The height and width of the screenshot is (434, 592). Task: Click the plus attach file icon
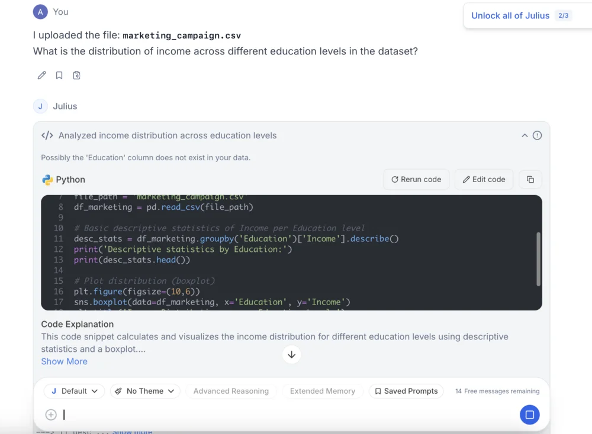[x=51, y=414]
